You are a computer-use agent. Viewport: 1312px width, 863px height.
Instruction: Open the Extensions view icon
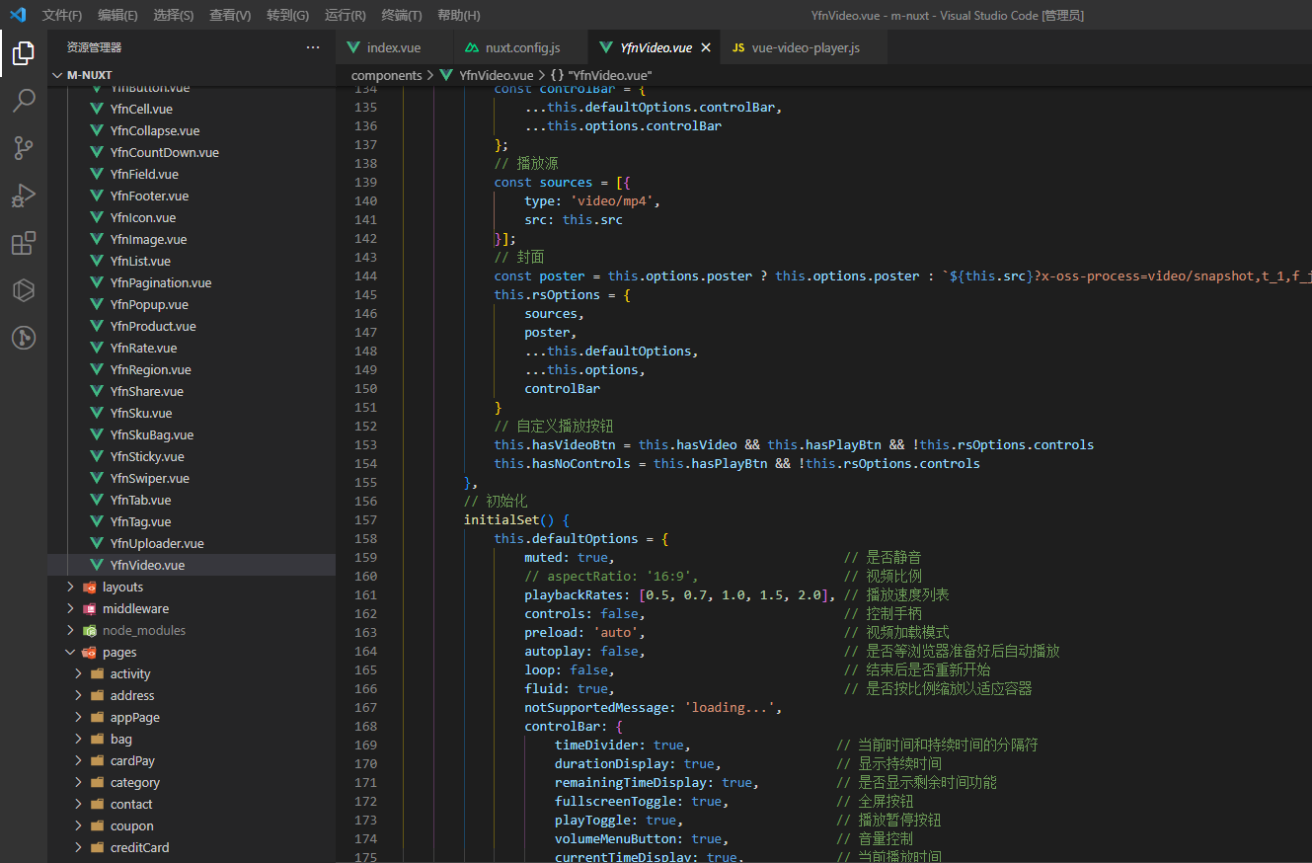coord(24,243)
